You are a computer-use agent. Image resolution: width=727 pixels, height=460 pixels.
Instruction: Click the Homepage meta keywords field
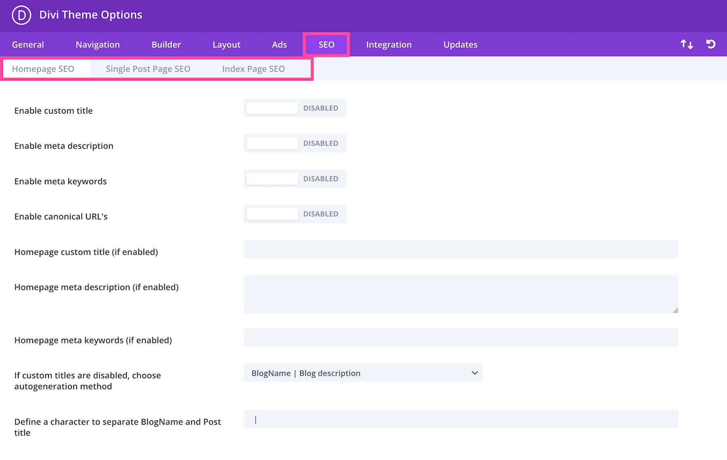tap(460, 338)
